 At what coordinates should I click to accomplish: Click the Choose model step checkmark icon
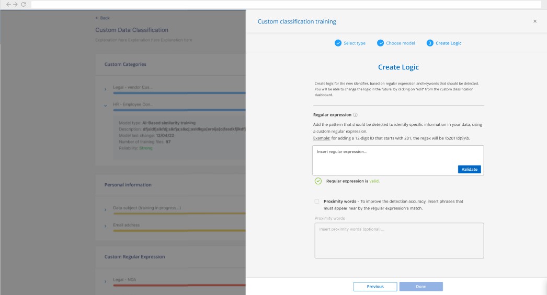381,43
